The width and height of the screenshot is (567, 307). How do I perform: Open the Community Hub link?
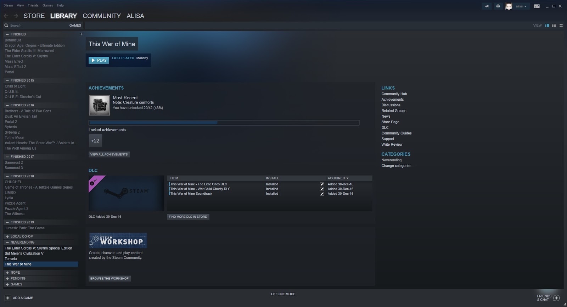tap(394, 94)
